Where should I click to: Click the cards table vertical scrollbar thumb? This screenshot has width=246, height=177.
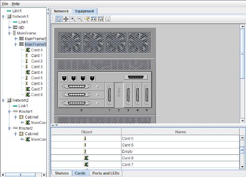coord(242,150)
